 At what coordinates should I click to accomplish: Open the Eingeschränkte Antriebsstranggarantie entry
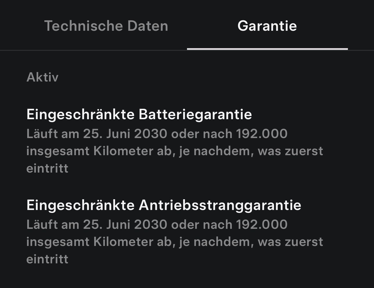coord(164,205)
